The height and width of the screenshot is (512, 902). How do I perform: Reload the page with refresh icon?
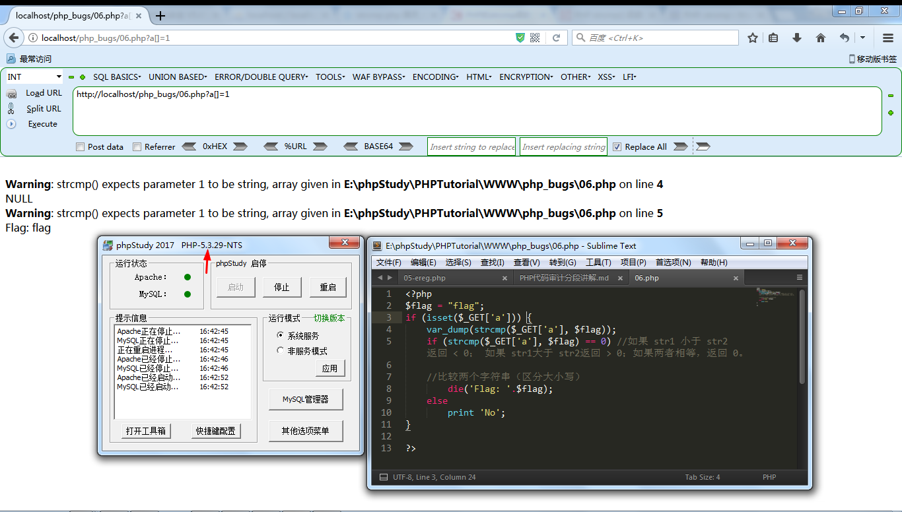pyautogui.click(x=557, y=38)
